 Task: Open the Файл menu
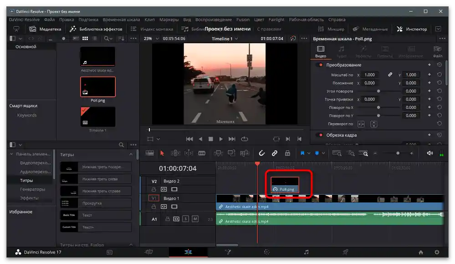pos(49,20)
